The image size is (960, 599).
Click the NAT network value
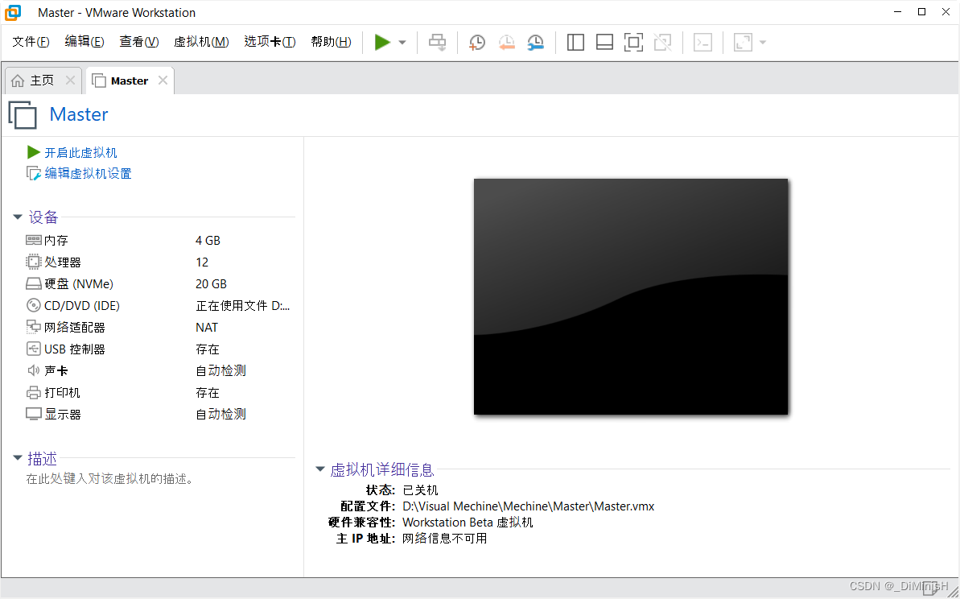tap(207, 328)
